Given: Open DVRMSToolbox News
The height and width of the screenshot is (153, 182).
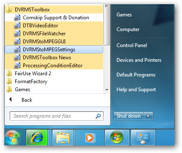Looking at the screenshot, I should pyautogui.click(x=47, y=58).
